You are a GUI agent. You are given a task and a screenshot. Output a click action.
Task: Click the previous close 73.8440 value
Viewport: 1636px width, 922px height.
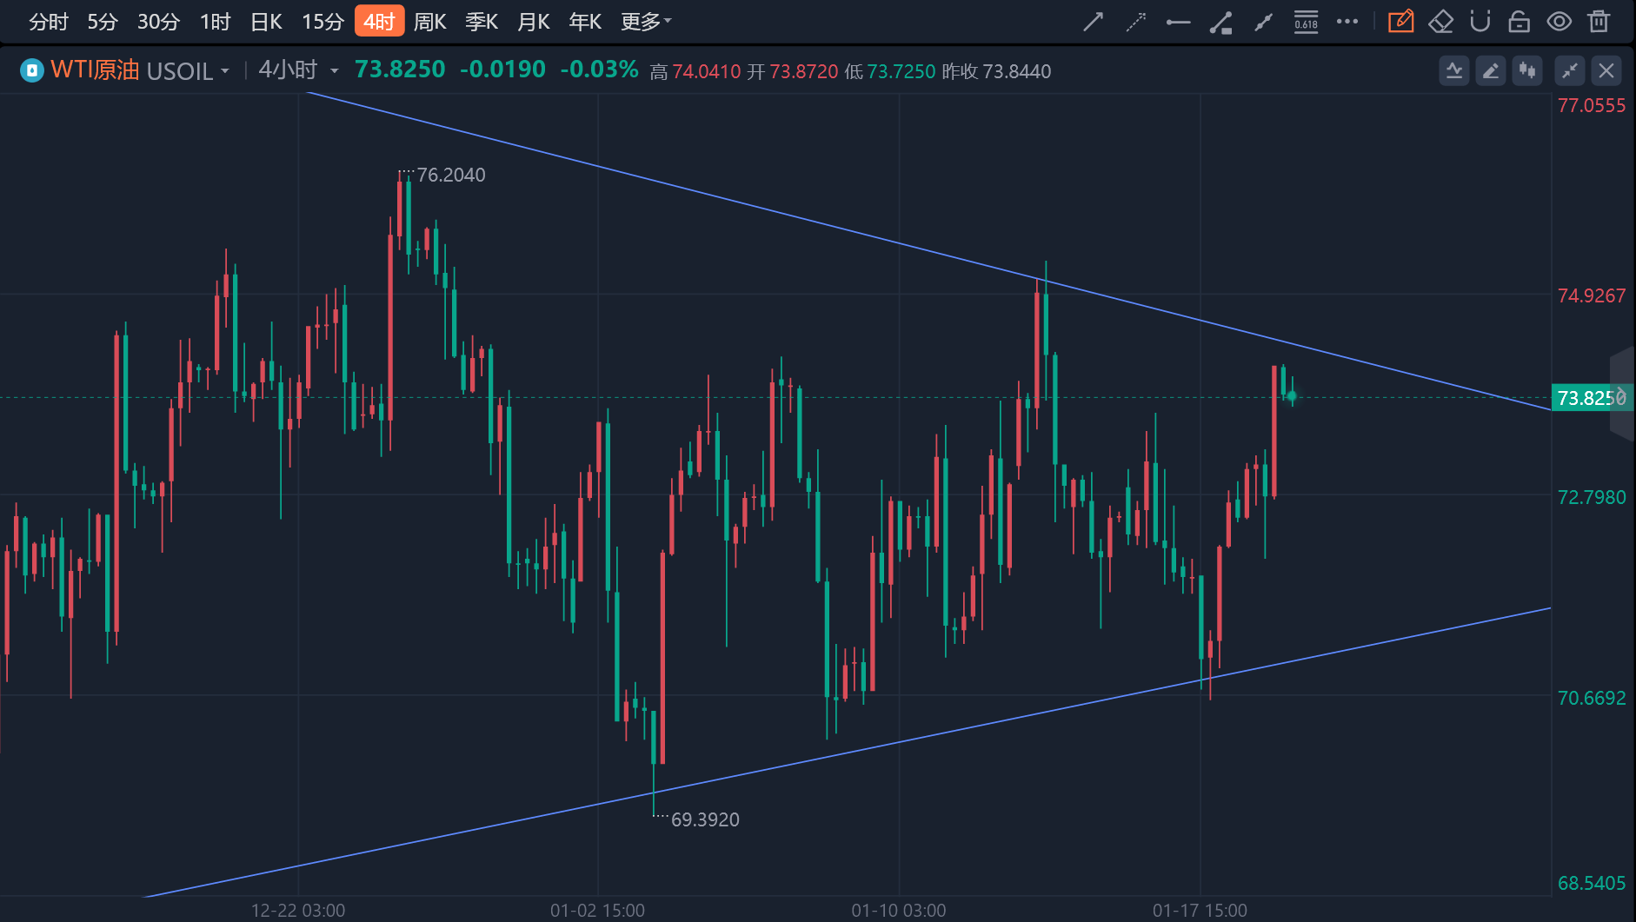click(x=1017, y=71)
